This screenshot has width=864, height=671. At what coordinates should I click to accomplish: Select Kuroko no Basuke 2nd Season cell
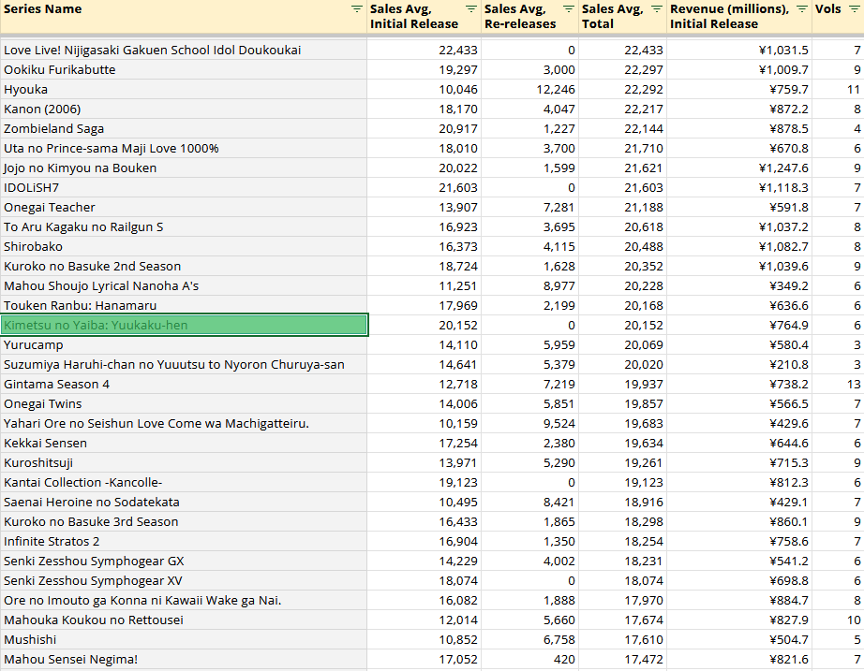pos(184,267)
